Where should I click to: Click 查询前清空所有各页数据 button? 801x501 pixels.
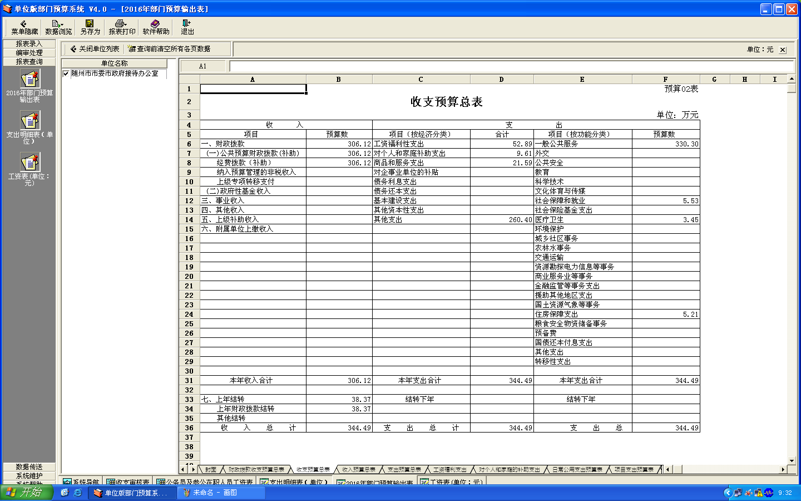click(170, 49)
